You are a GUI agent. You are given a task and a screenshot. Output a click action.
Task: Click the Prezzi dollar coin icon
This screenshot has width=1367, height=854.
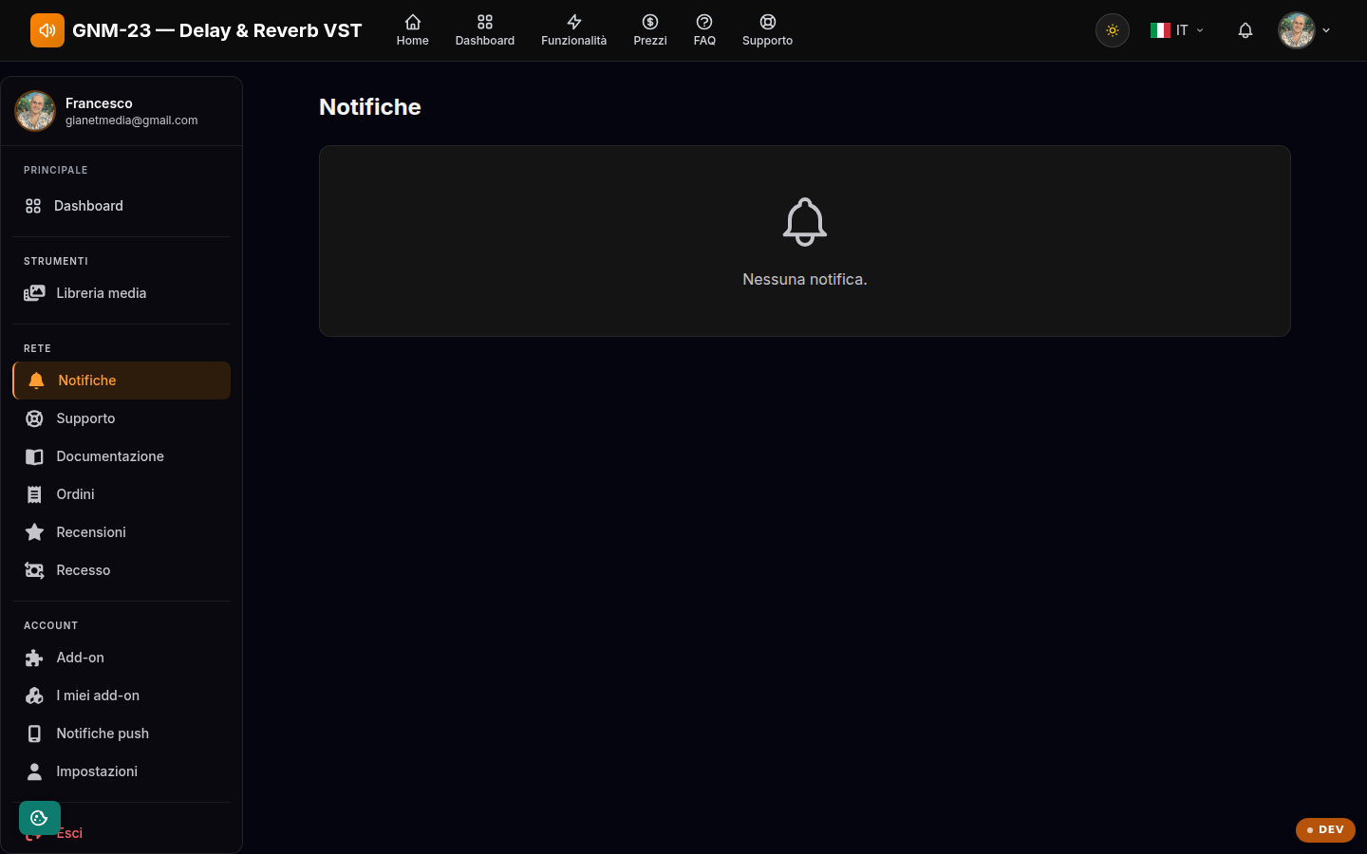(650, 22)
